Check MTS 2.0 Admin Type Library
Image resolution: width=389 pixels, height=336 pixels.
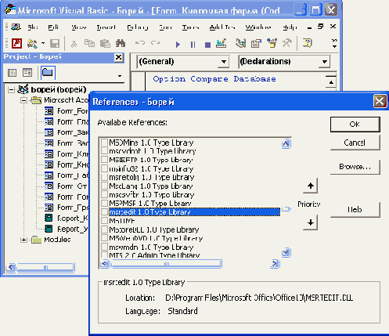104,255
